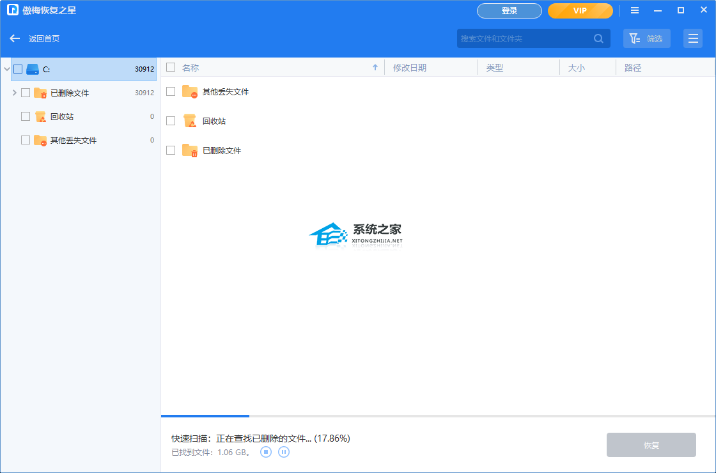Click the 回收站 icon in file list
This screenshot has width=716, height=473.
click(x=189, y=121)
